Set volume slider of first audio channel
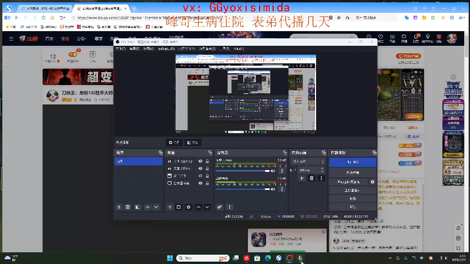 [x=243, y=171]
